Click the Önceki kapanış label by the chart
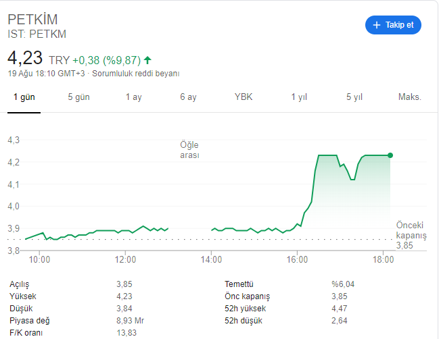Screen dimensions: 439x339 point(411,231)
